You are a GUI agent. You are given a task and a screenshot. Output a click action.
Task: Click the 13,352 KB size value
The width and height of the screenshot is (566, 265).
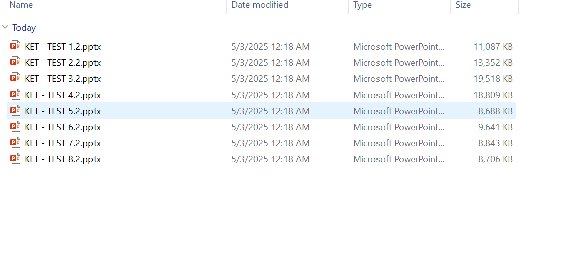(x=493, y=63)
